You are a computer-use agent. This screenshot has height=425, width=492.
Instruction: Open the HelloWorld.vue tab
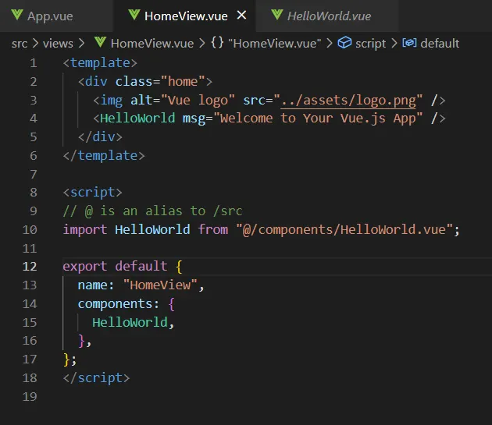tap(328, 16)
